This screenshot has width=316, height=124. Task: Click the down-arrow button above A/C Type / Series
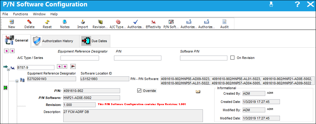[7, 51]
